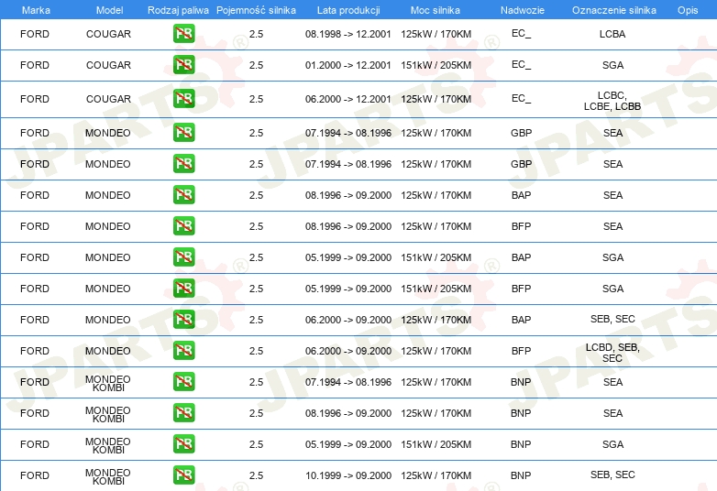Viewport: 717px width, 491px height.
Task: Click SGA in the Cougar row
Action: (x=612, y=65)
